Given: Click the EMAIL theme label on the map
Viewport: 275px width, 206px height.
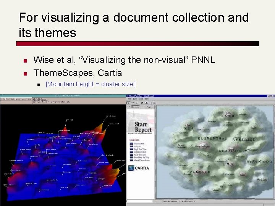Looking at the screenshot, I should [x=231, y=164].
